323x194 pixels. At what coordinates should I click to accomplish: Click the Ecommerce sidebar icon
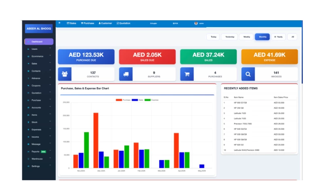tap(28, 56)
